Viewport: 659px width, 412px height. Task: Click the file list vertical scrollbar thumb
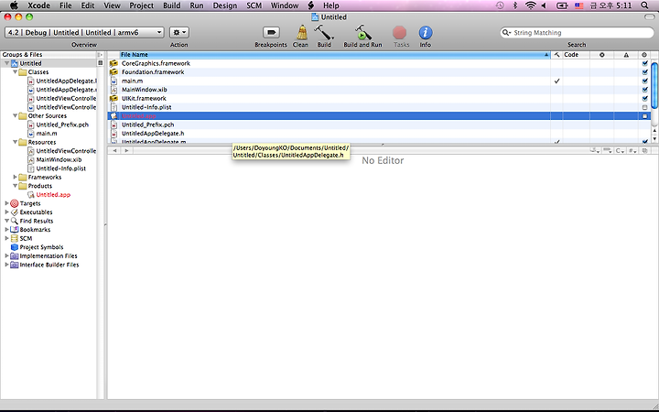[x=654, y=84]
